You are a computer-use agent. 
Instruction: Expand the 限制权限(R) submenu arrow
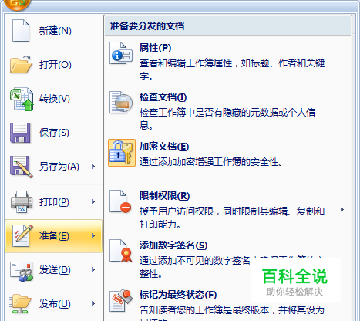click(342, 210)
